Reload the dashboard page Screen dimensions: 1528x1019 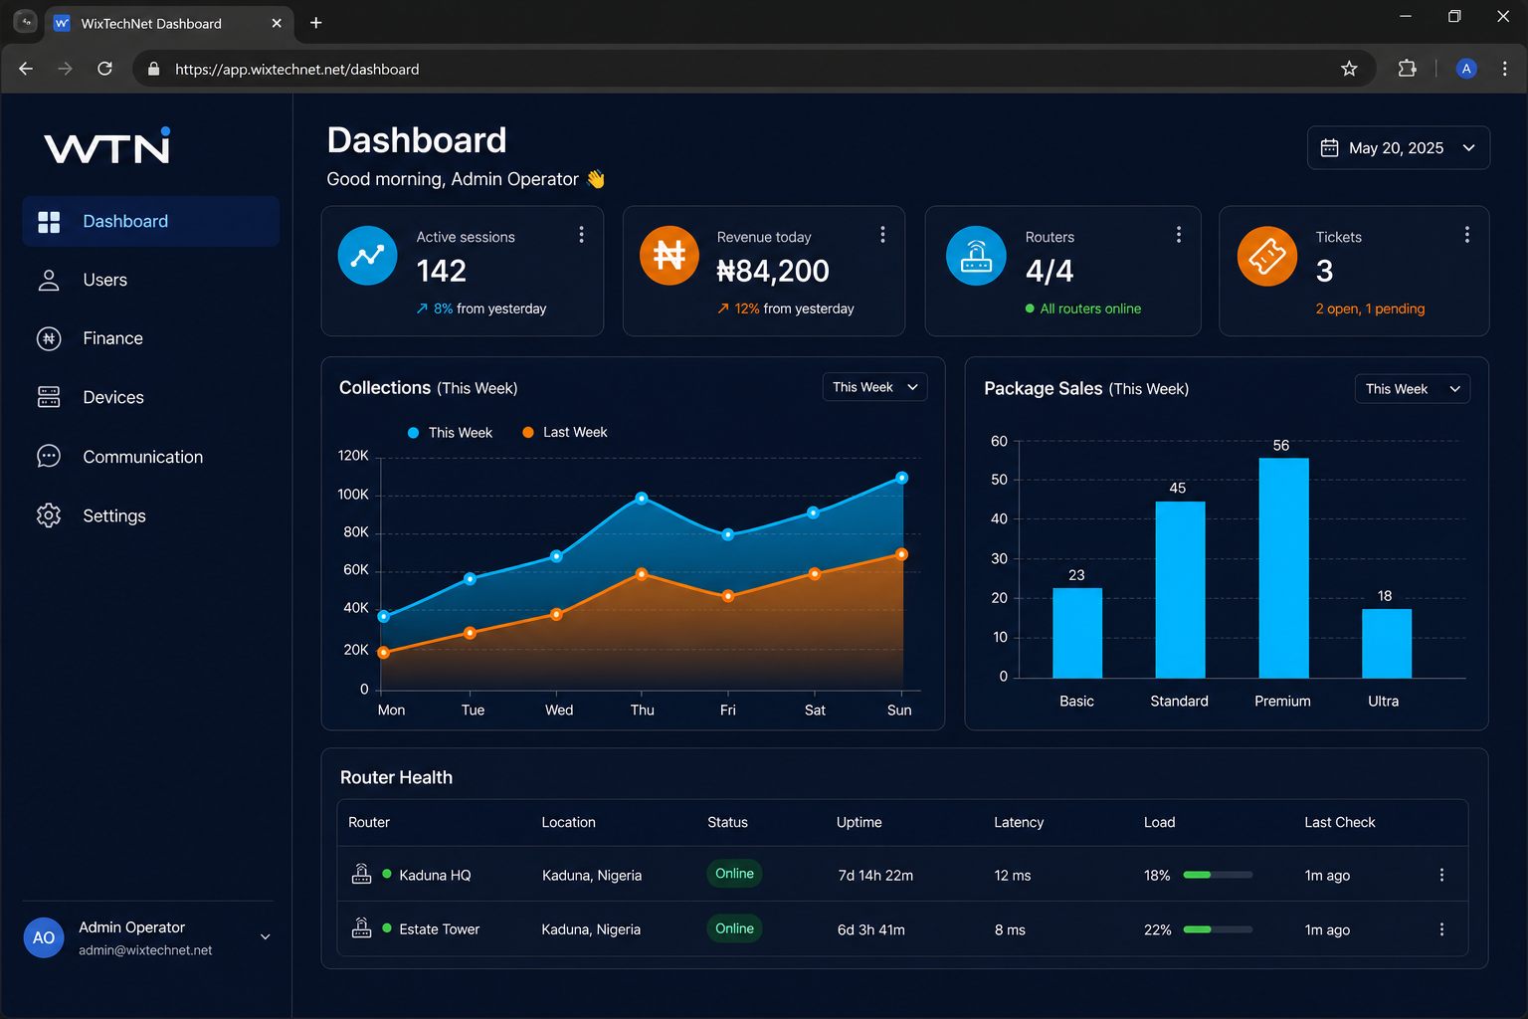(x=104, y=69)
